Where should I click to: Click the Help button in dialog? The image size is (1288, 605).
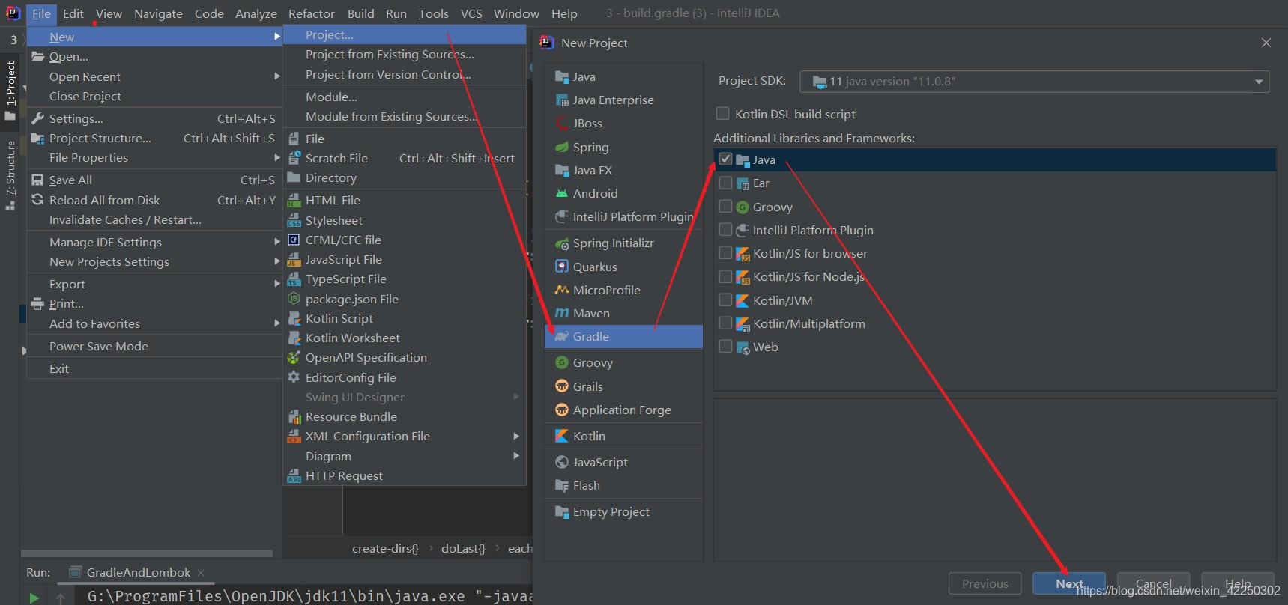click(x=1238, y=583)
